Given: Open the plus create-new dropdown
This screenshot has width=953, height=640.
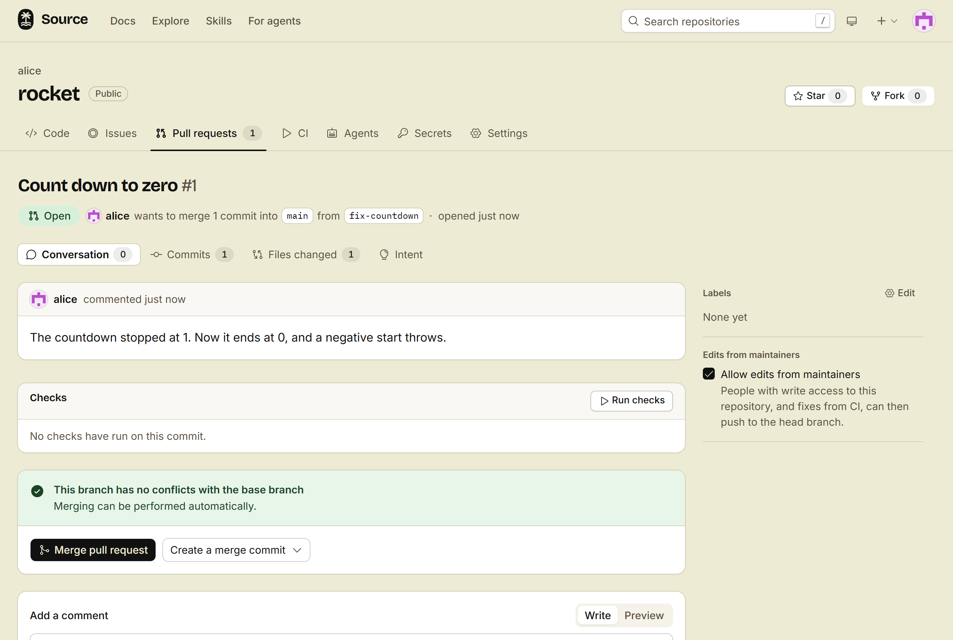Looking at the screenshot, I should pos(886,21).
